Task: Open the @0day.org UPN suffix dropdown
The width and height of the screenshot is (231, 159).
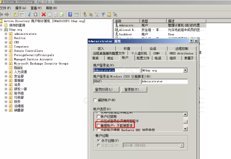Action: click(x=185, y=70)
